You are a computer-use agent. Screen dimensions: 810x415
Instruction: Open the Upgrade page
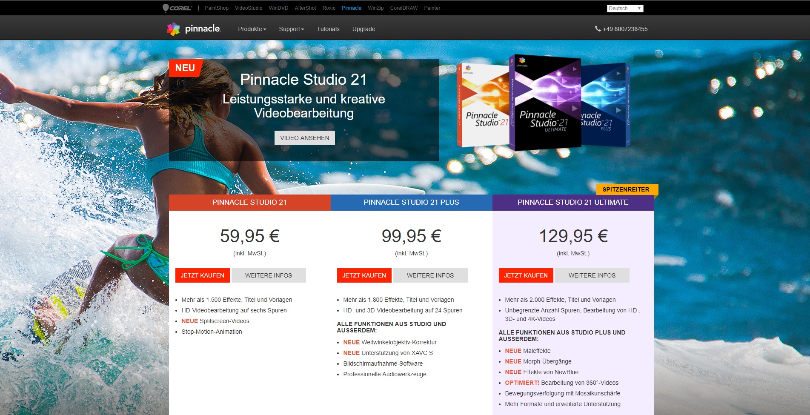point(363,29)
